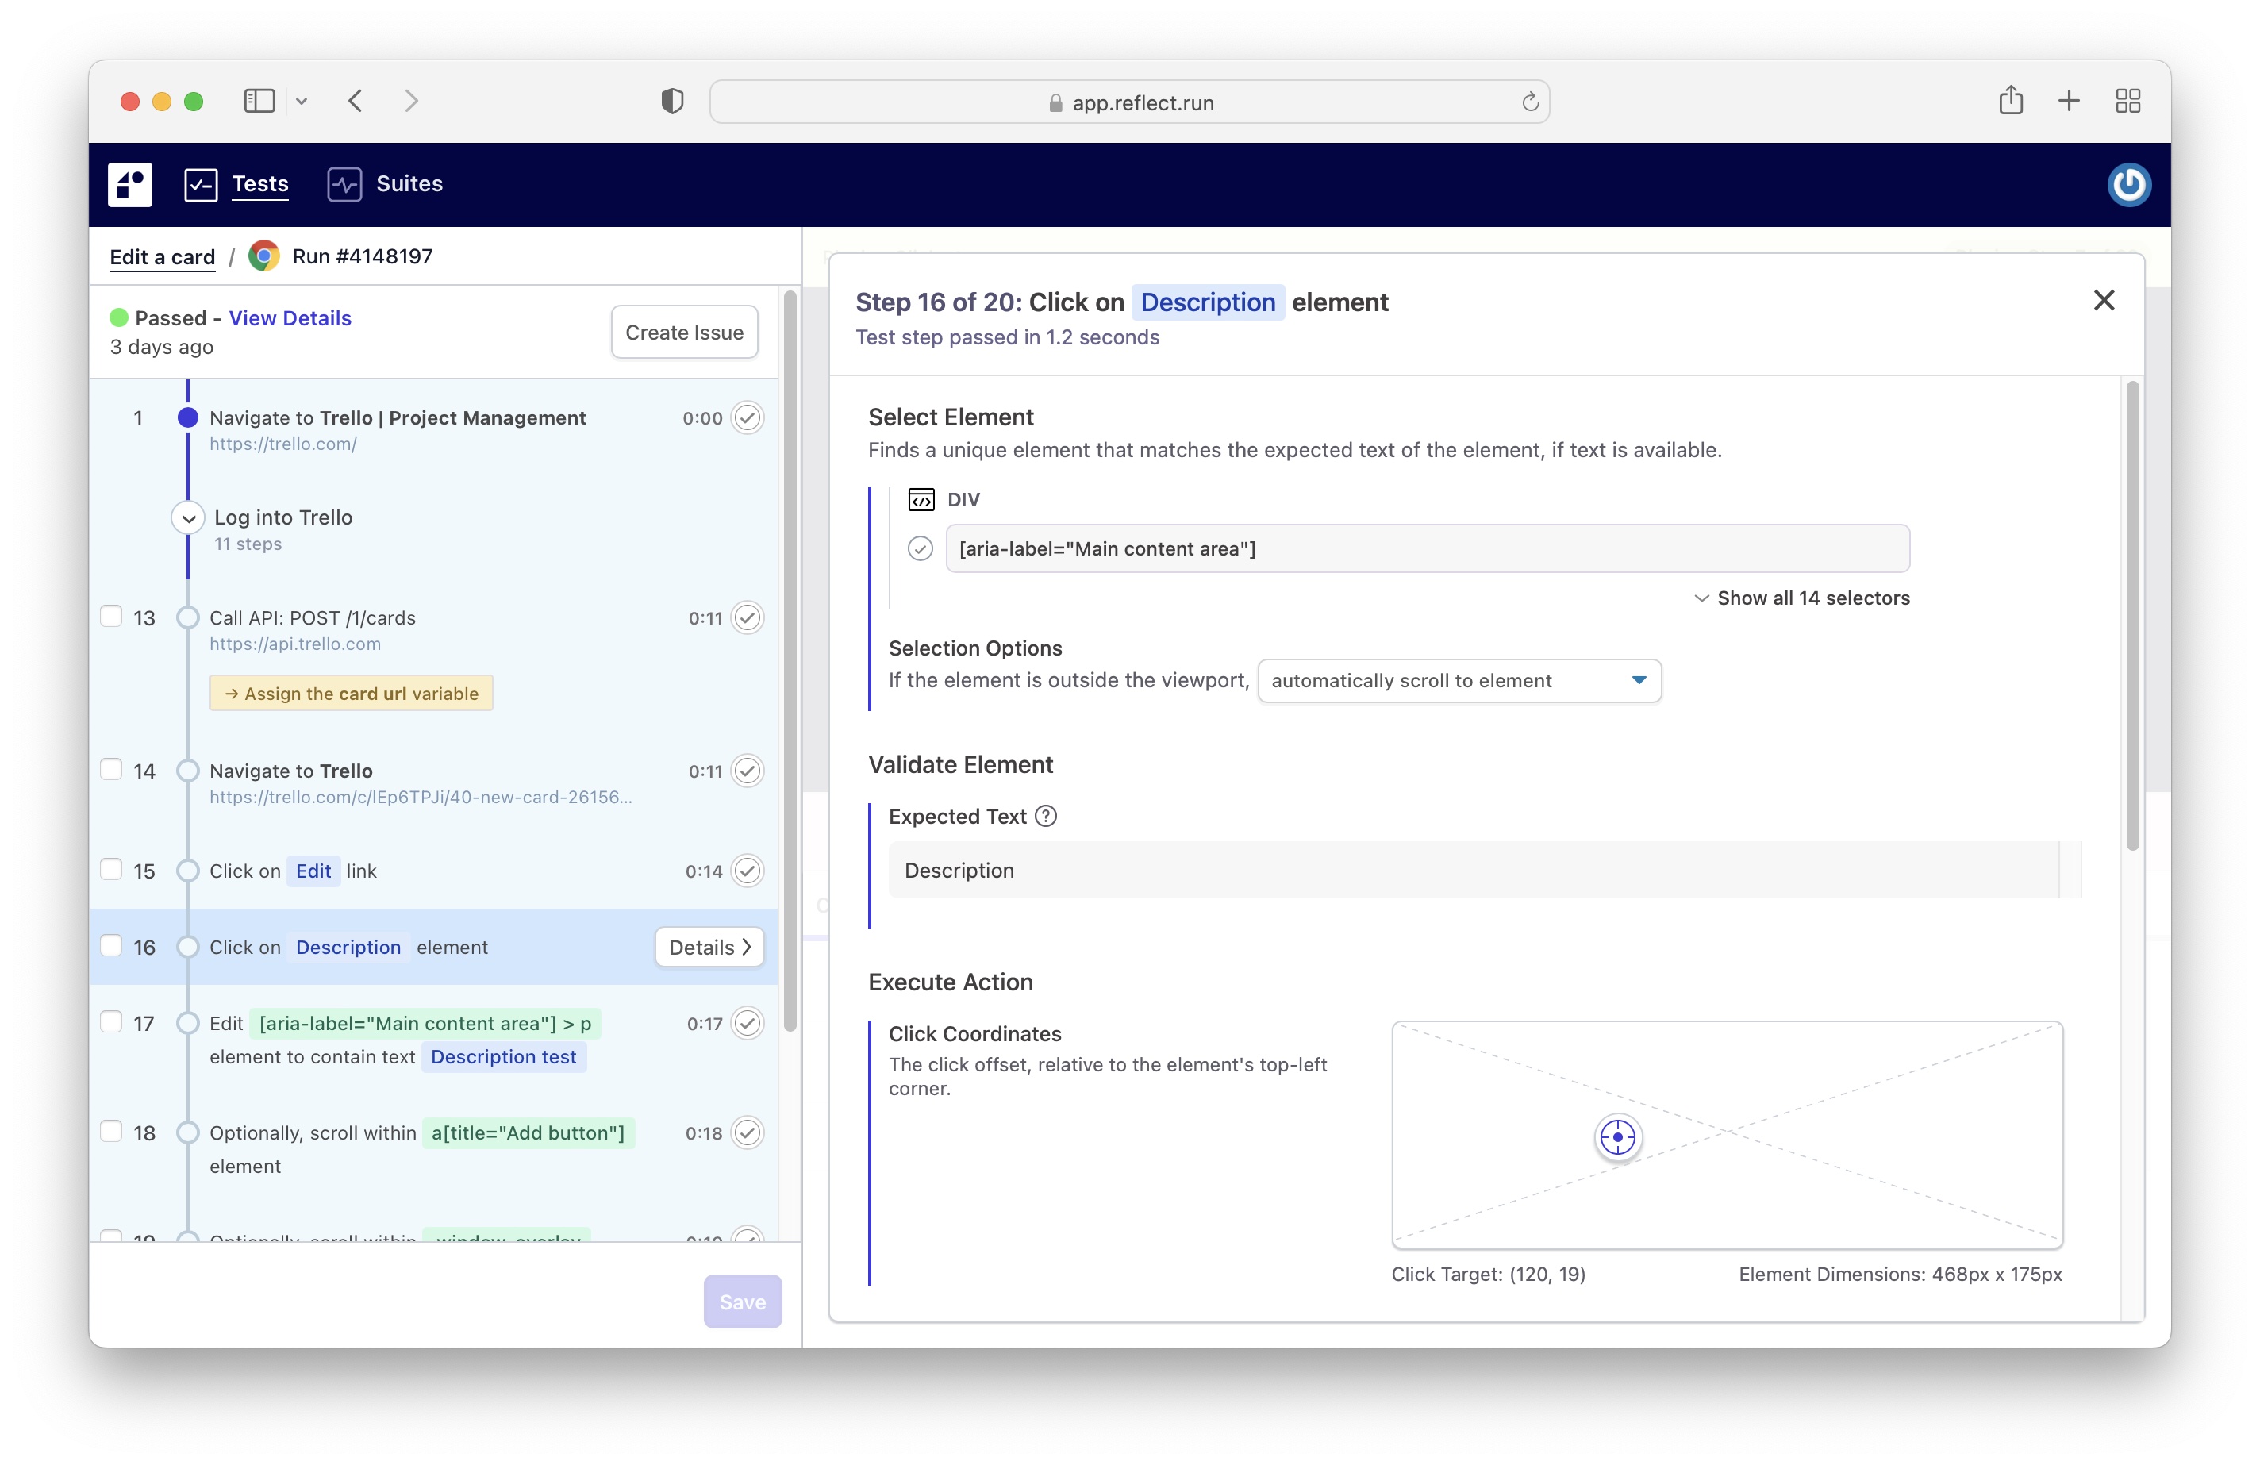
Task: Click the Reflect logo icon
Action: pyautogui.click(x=129, y=184)
